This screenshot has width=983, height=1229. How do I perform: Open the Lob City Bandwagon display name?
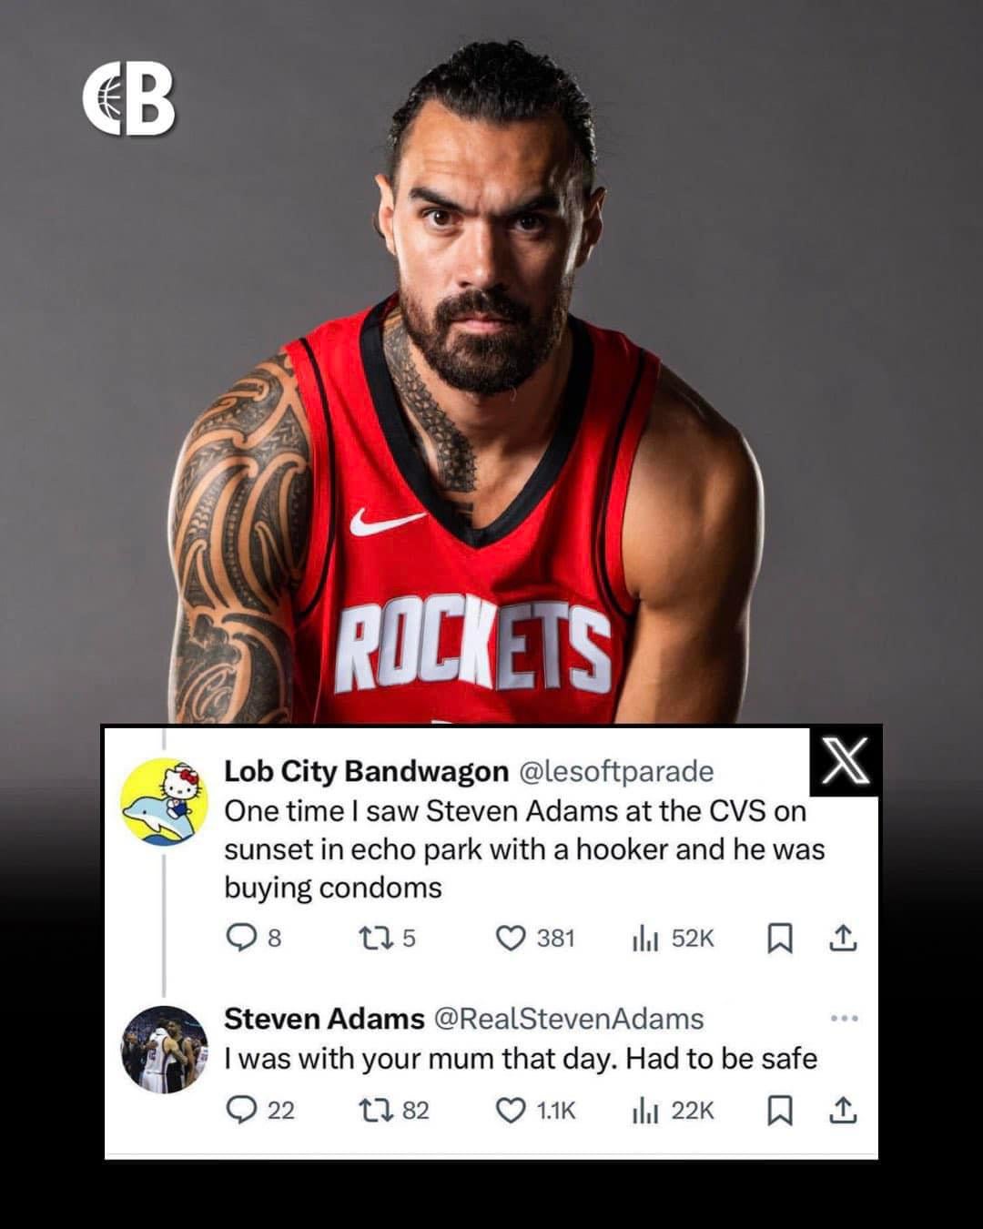coord(366,771)
